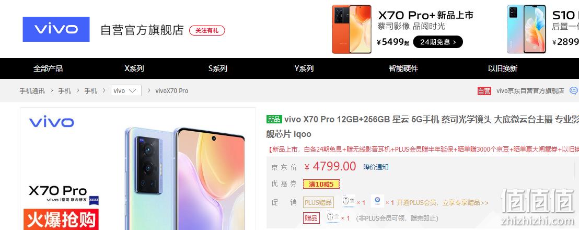Open the vivo brand dropdown in breadcrumb
Image resolution: width=579 pixels, height=230 pixels.
[126, 90]
